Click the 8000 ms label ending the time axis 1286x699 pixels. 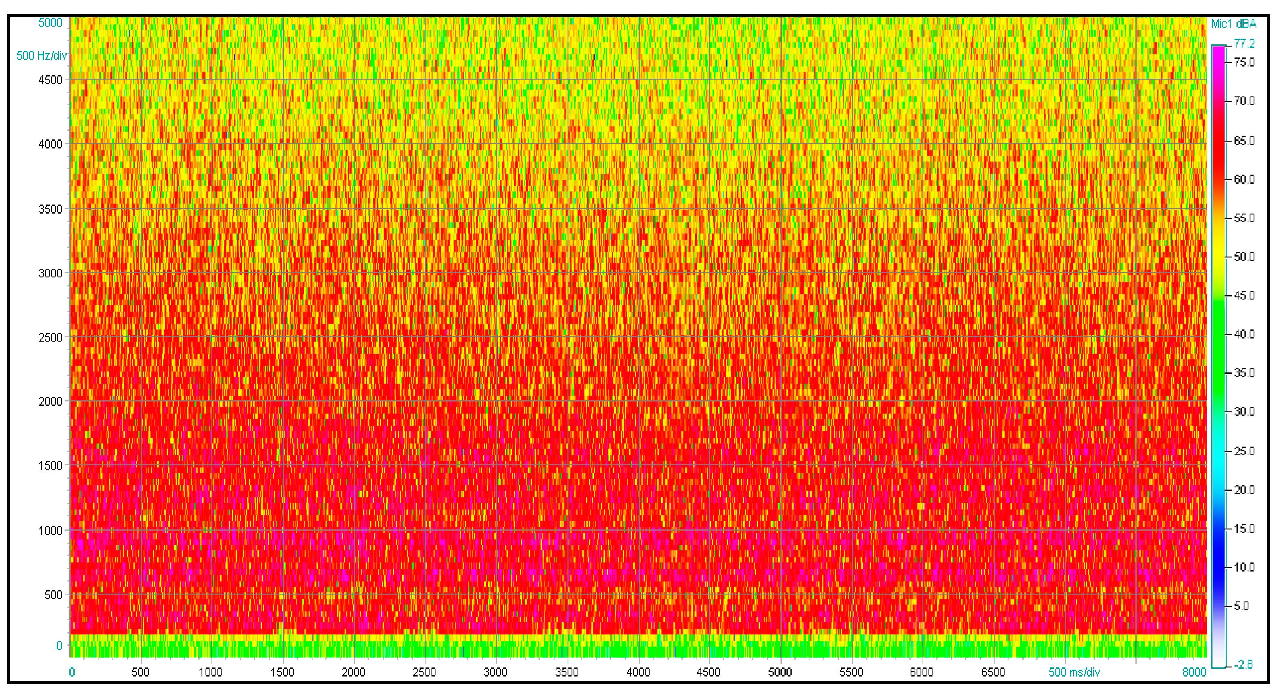[x=1194, y=672]
